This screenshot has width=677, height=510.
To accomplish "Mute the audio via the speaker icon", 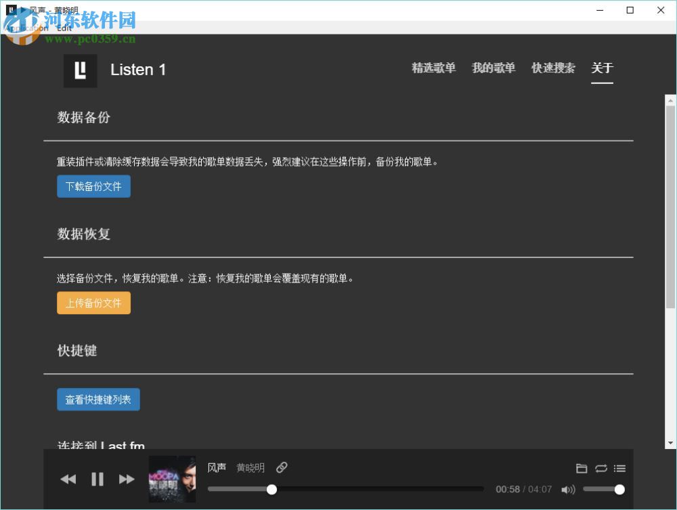I will coord(569,489).
